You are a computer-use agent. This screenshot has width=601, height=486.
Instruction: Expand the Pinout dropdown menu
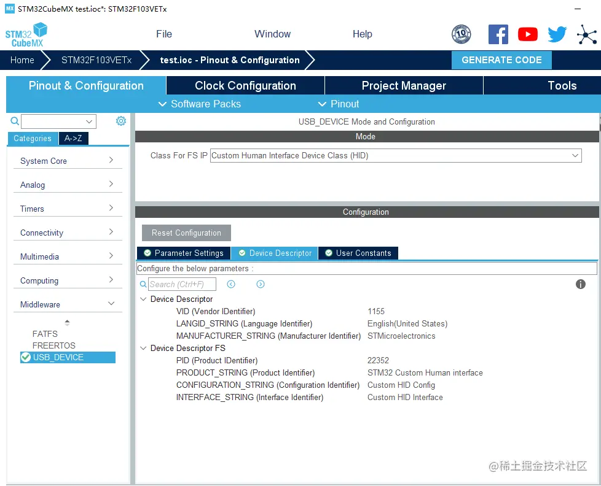339,104
